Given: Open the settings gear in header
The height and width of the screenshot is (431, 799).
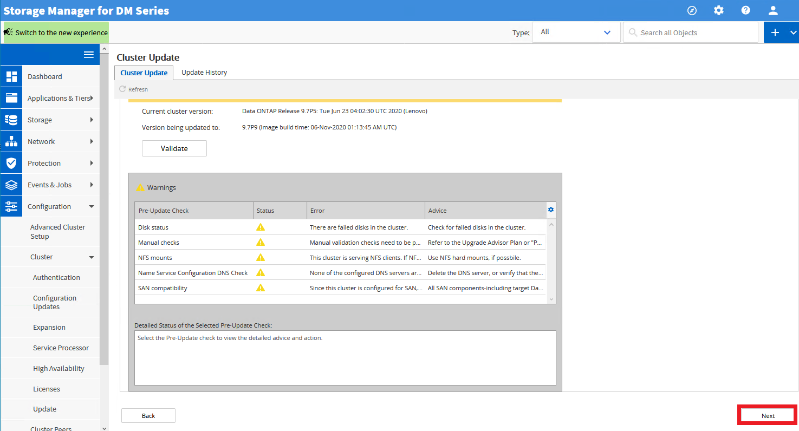Looking at the screenshot, I should click(719, 10).
